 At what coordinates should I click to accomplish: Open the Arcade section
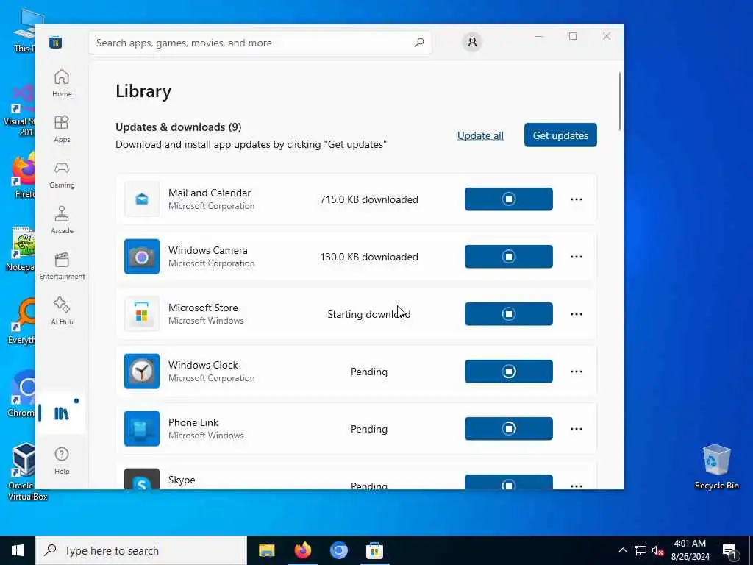(62, 220)
